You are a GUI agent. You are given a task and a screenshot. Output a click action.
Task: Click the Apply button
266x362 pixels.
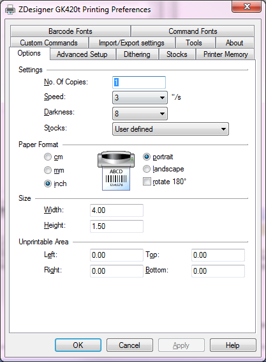click(181, 345)
